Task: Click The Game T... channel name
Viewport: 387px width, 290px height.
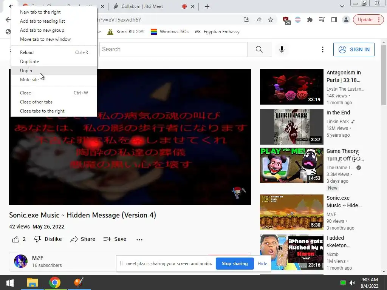Action: [x=340, y=167]
